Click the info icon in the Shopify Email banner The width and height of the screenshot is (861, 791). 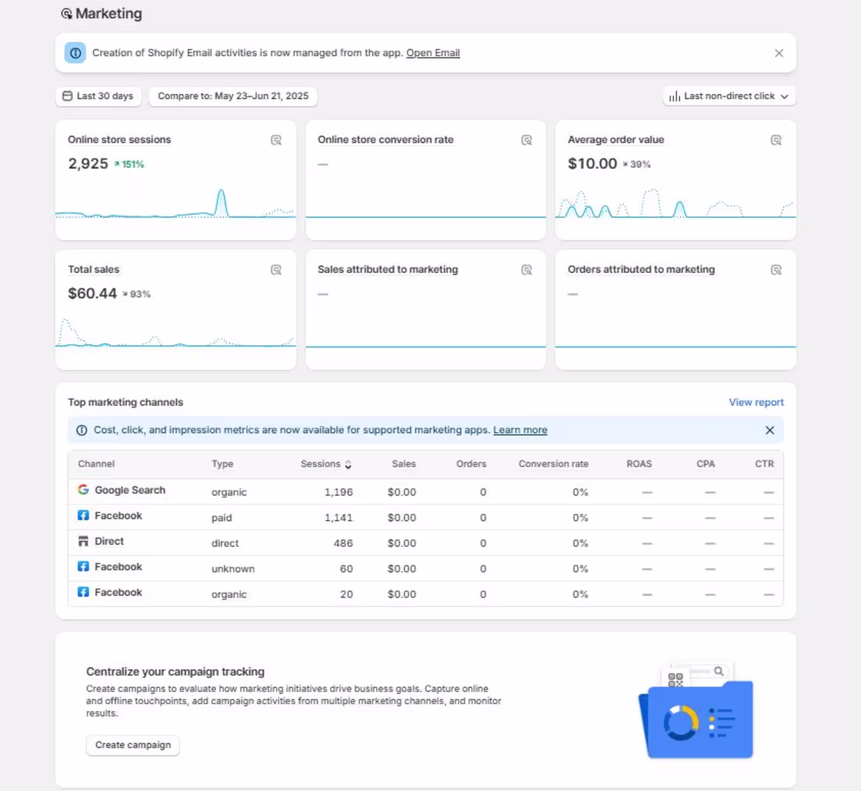(x=75, y=52)
